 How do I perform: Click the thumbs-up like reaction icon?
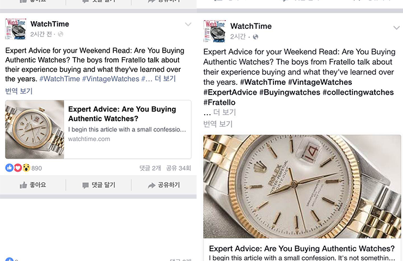pyautogui.click(x=9, y=168)
